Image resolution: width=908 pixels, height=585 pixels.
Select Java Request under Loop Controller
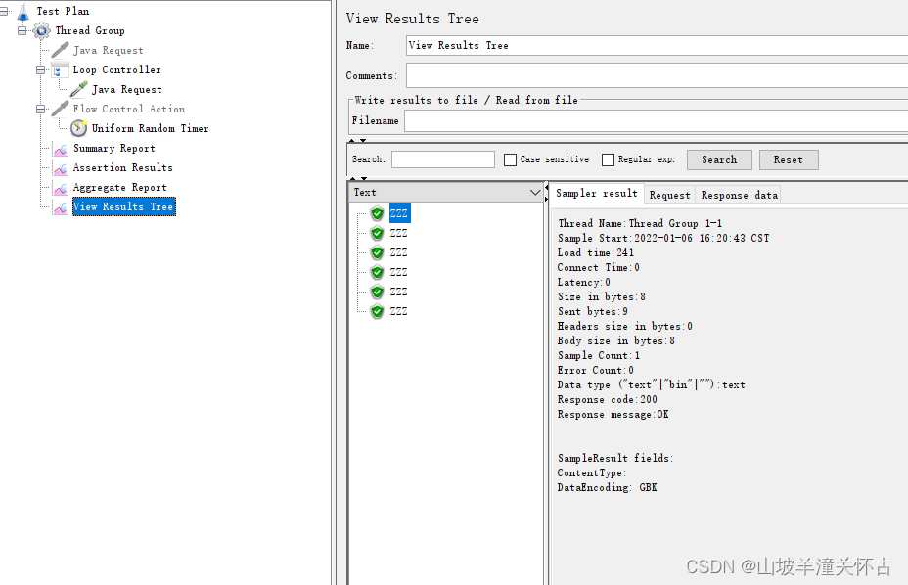(127, 89)
